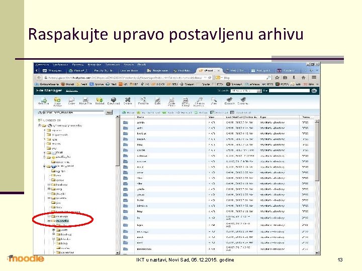Click the Delete toolbar icon
Screen dimensions: 362x271
(127, 101)
